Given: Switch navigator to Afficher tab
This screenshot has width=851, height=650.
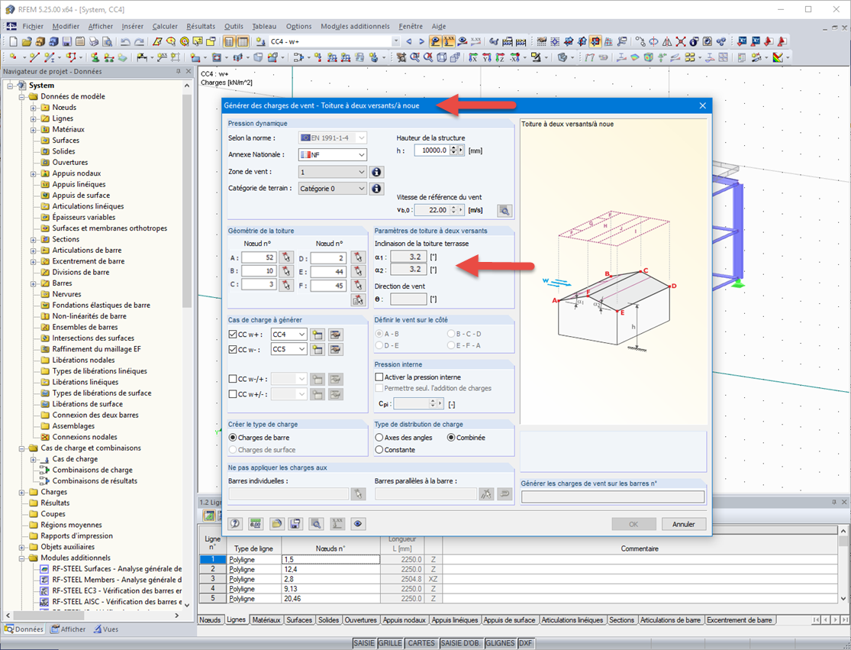Looking at the screenshot, I should coord(68,629).
